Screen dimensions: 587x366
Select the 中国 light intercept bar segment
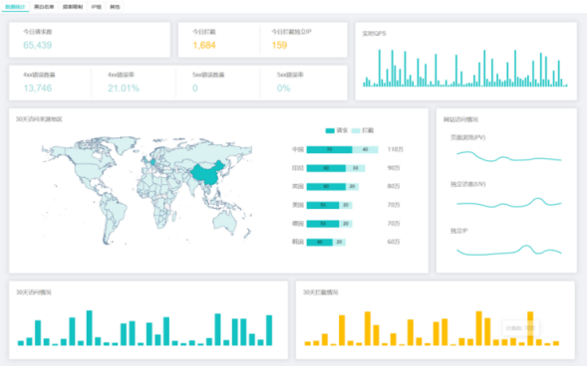[x=365, y=150]
